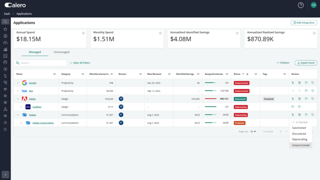The image size is (320, 180).
Task: Open the Google application link
Action: click(32, 83)
